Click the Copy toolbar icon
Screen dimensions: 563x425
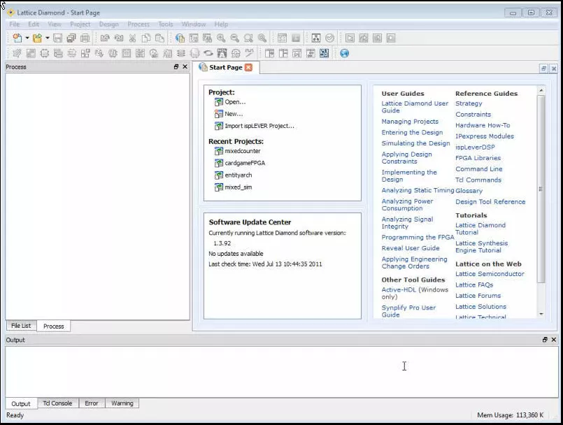tap(146, 38)
